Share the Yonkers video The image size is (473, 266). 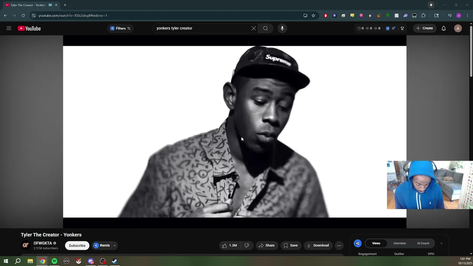click(266, 246)
